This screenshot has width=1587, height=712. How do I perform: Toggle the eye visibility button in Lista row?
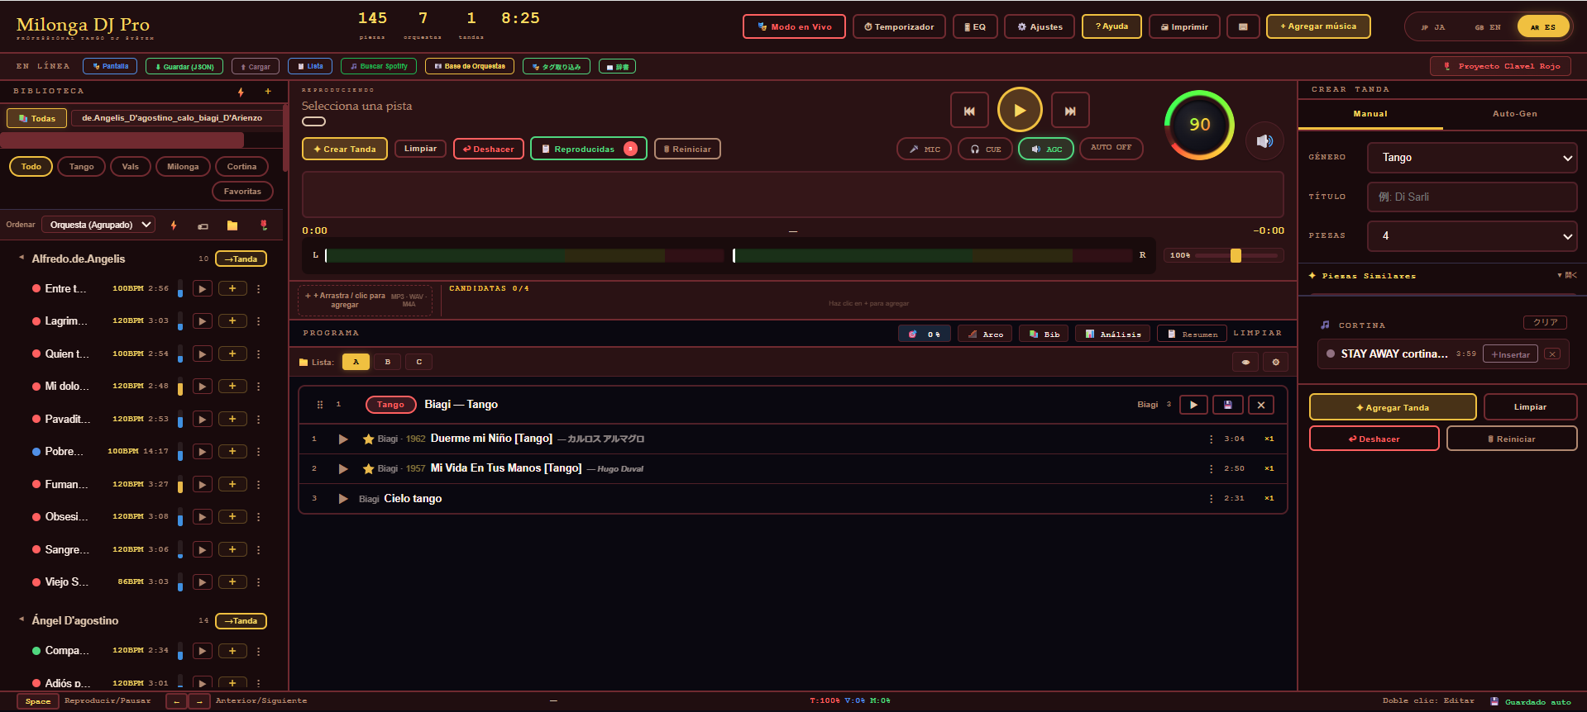coord(1245,363)
